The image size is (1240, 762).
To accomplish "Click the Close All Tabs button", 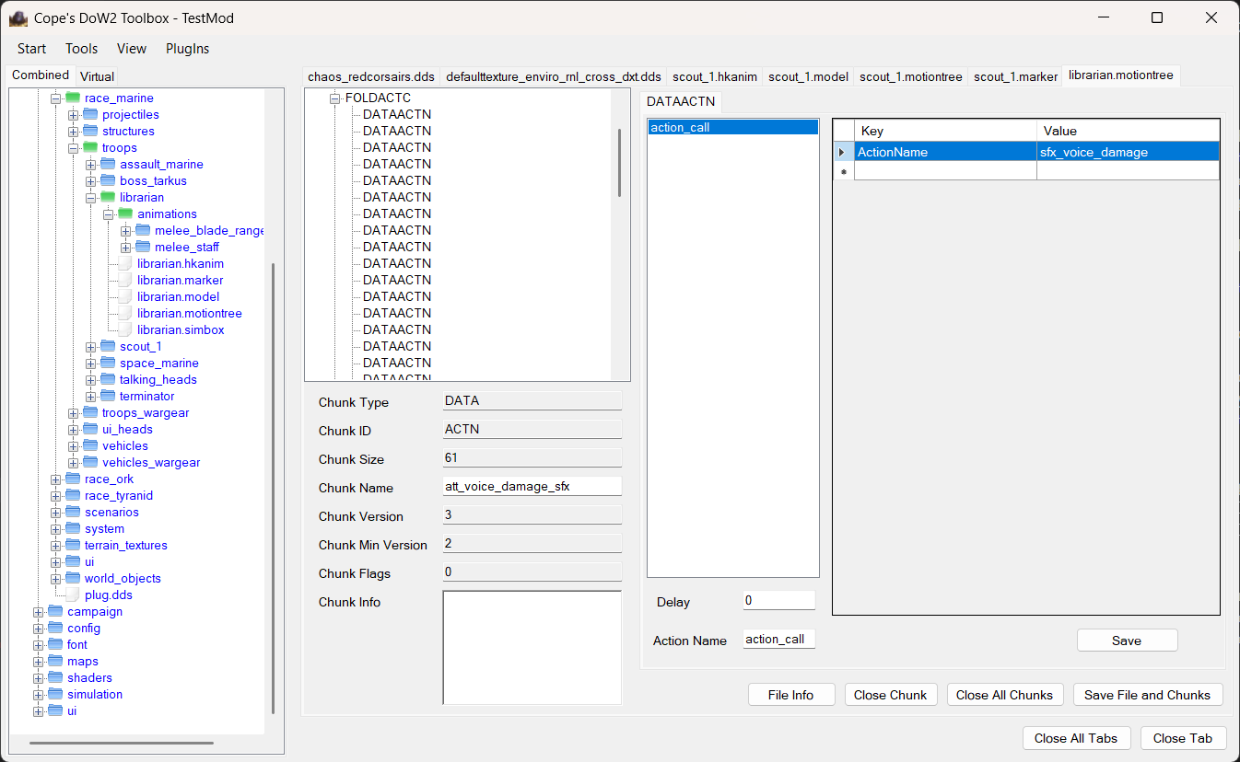I will pyautogui.click(x=1076, y=738).
